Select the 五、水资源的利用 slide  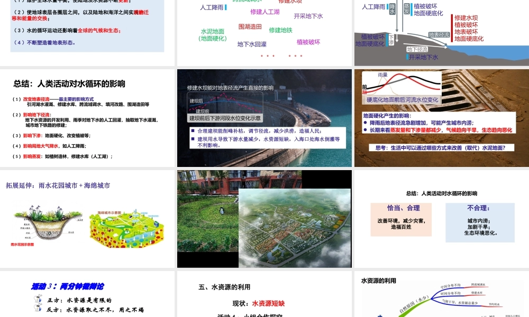pos(264,294)
